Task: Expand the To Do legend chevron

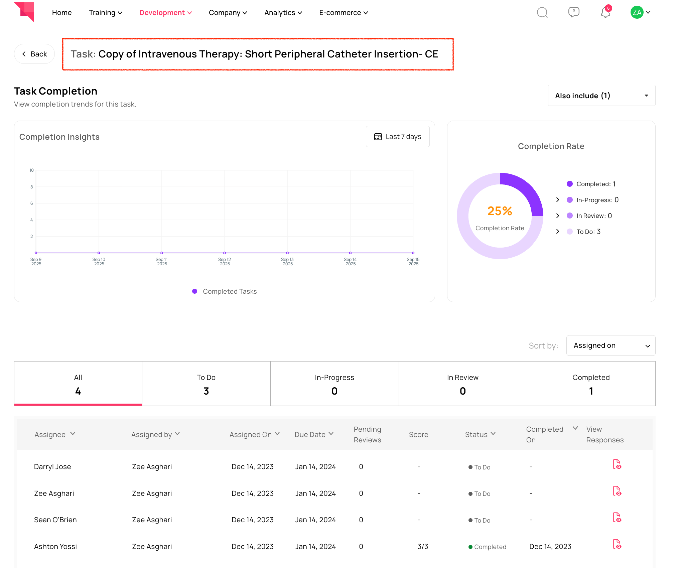Action: click(x=558, y=232)
